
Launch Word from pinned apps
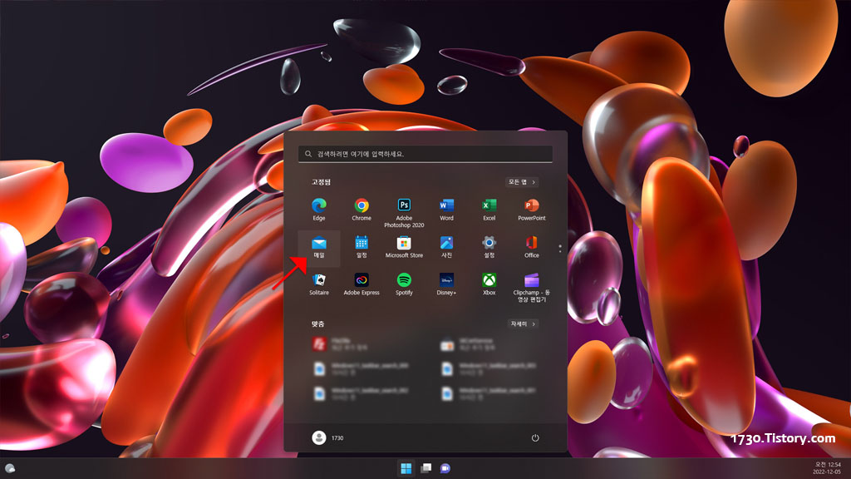(446, 210)
